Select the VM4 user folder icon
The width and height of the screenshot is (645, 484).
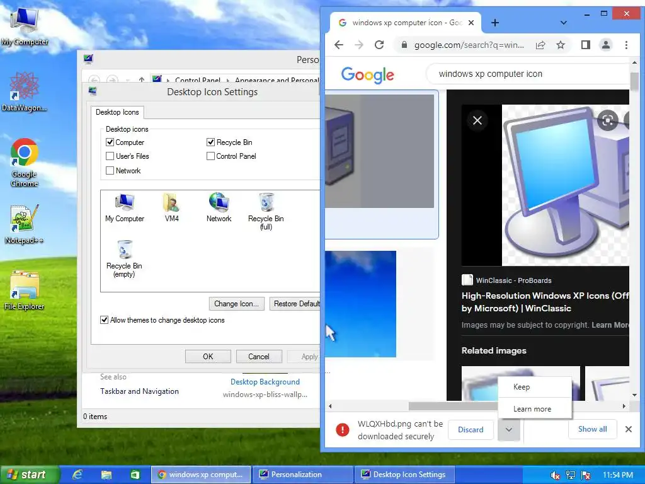[171, 208]
